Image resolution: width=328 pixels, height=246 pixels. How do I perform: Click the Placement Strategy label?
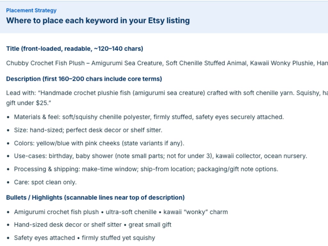(x=31, y=11)
